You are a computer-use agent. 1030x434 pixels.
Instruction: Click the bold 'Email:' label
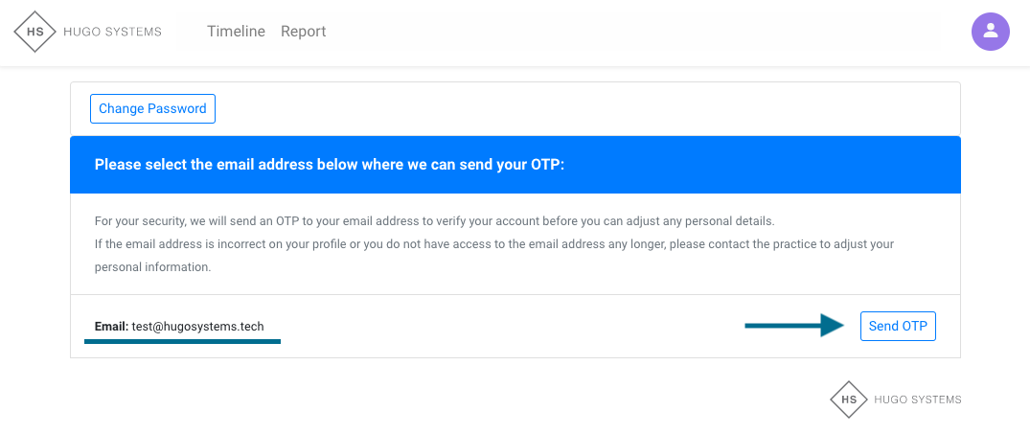tap(111, 327)
